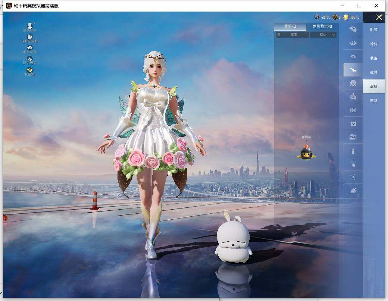Select the glider wings icon

click(353, 43)
